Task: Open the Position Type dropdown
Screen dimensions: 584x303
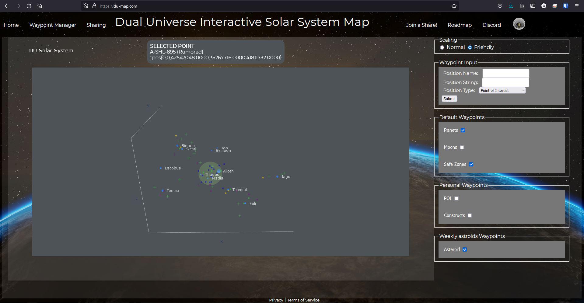Action: pyautogui.click(x=502, y=90)
